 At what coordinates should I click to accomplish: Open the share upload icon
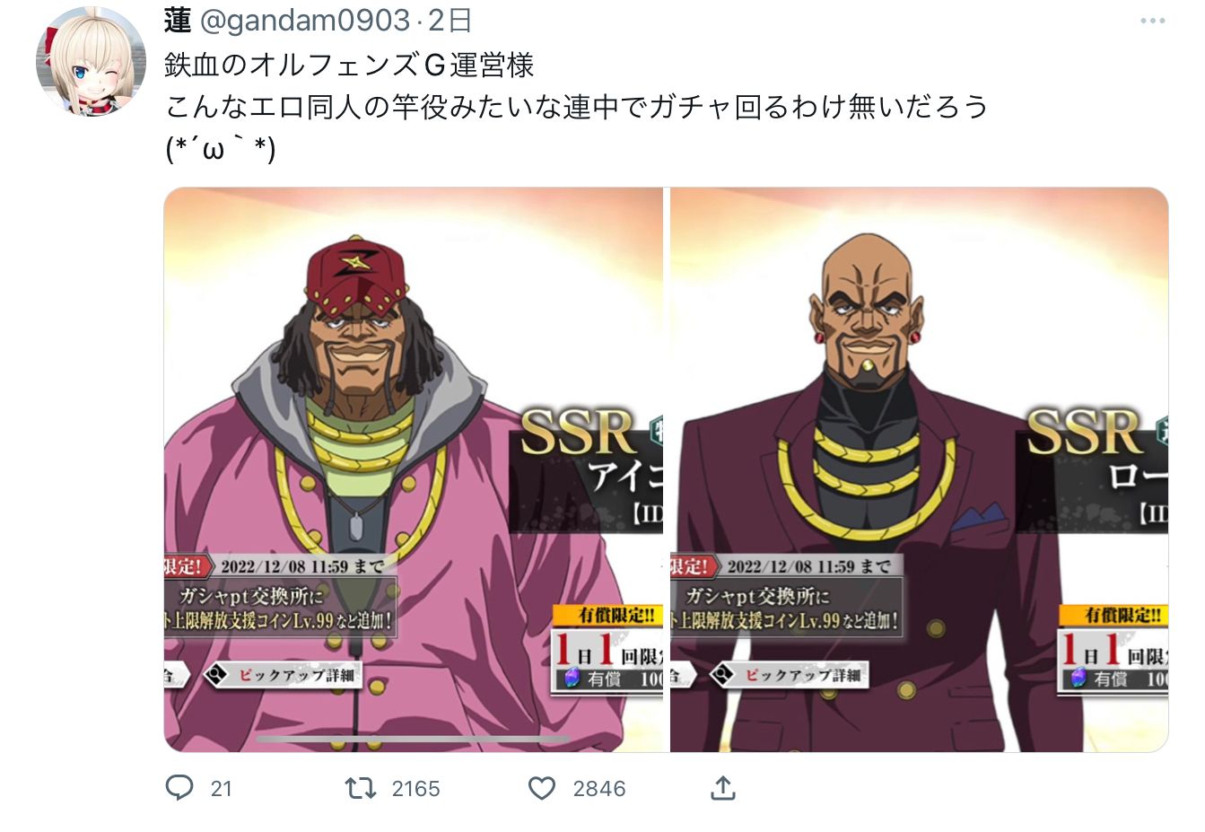[x=723, y=788]
